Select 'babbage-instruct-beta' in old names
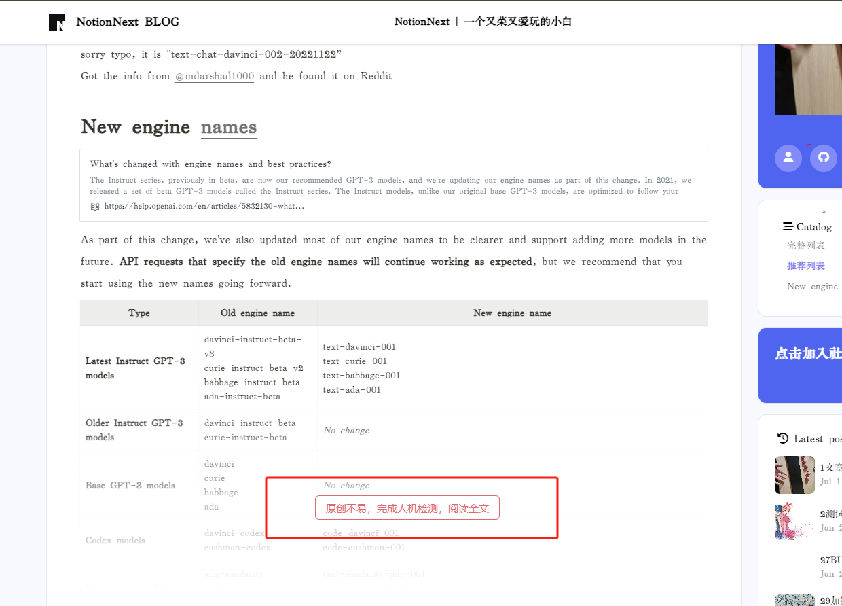Screen dimensions: 842x606 point(252,382)
